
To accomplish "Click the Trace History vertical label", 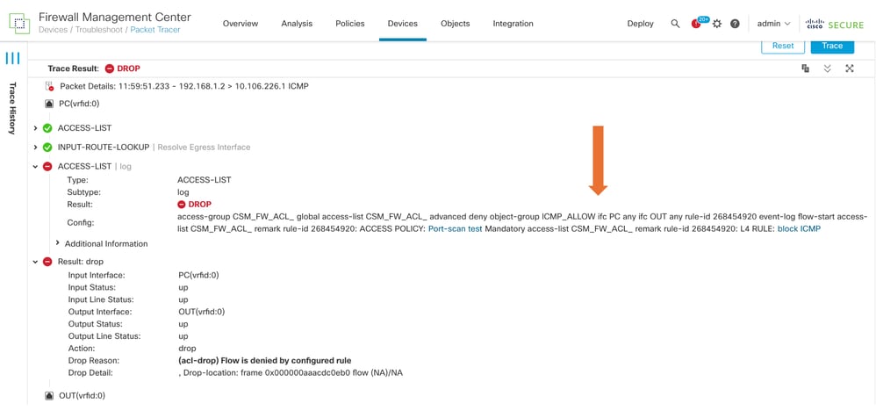I will pyautogui.click(x=11, y=108).
